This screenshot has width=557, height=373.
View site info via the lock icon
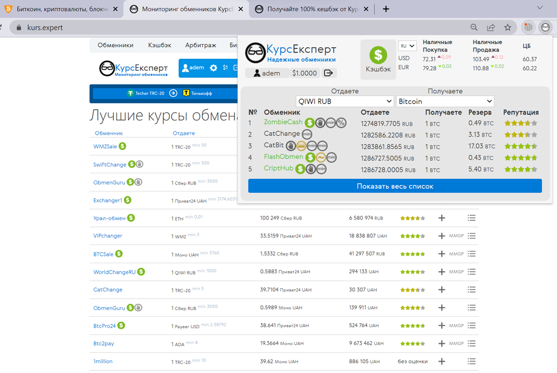pyautogui.click(x=19, y=28)
